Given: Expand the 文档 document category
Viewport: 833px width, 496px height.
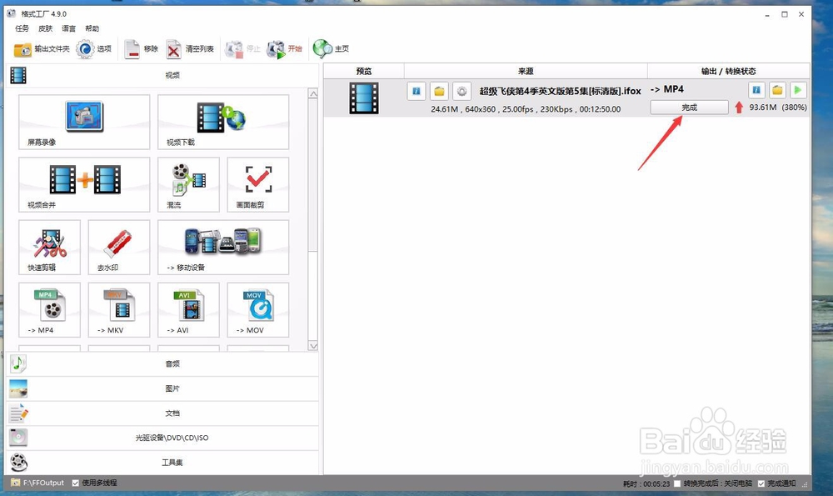Looking at the screenshot, I should tap(162, 413).
